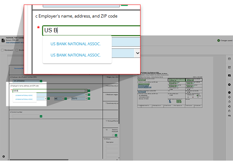
Task: Click the Employer identification number field 01-0704050
Action: coord(26,81)
